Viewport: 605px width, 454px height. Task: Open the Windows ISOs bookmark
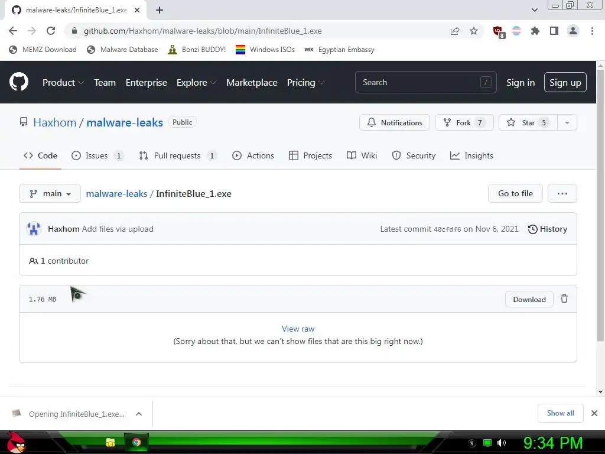click(265, 50)
